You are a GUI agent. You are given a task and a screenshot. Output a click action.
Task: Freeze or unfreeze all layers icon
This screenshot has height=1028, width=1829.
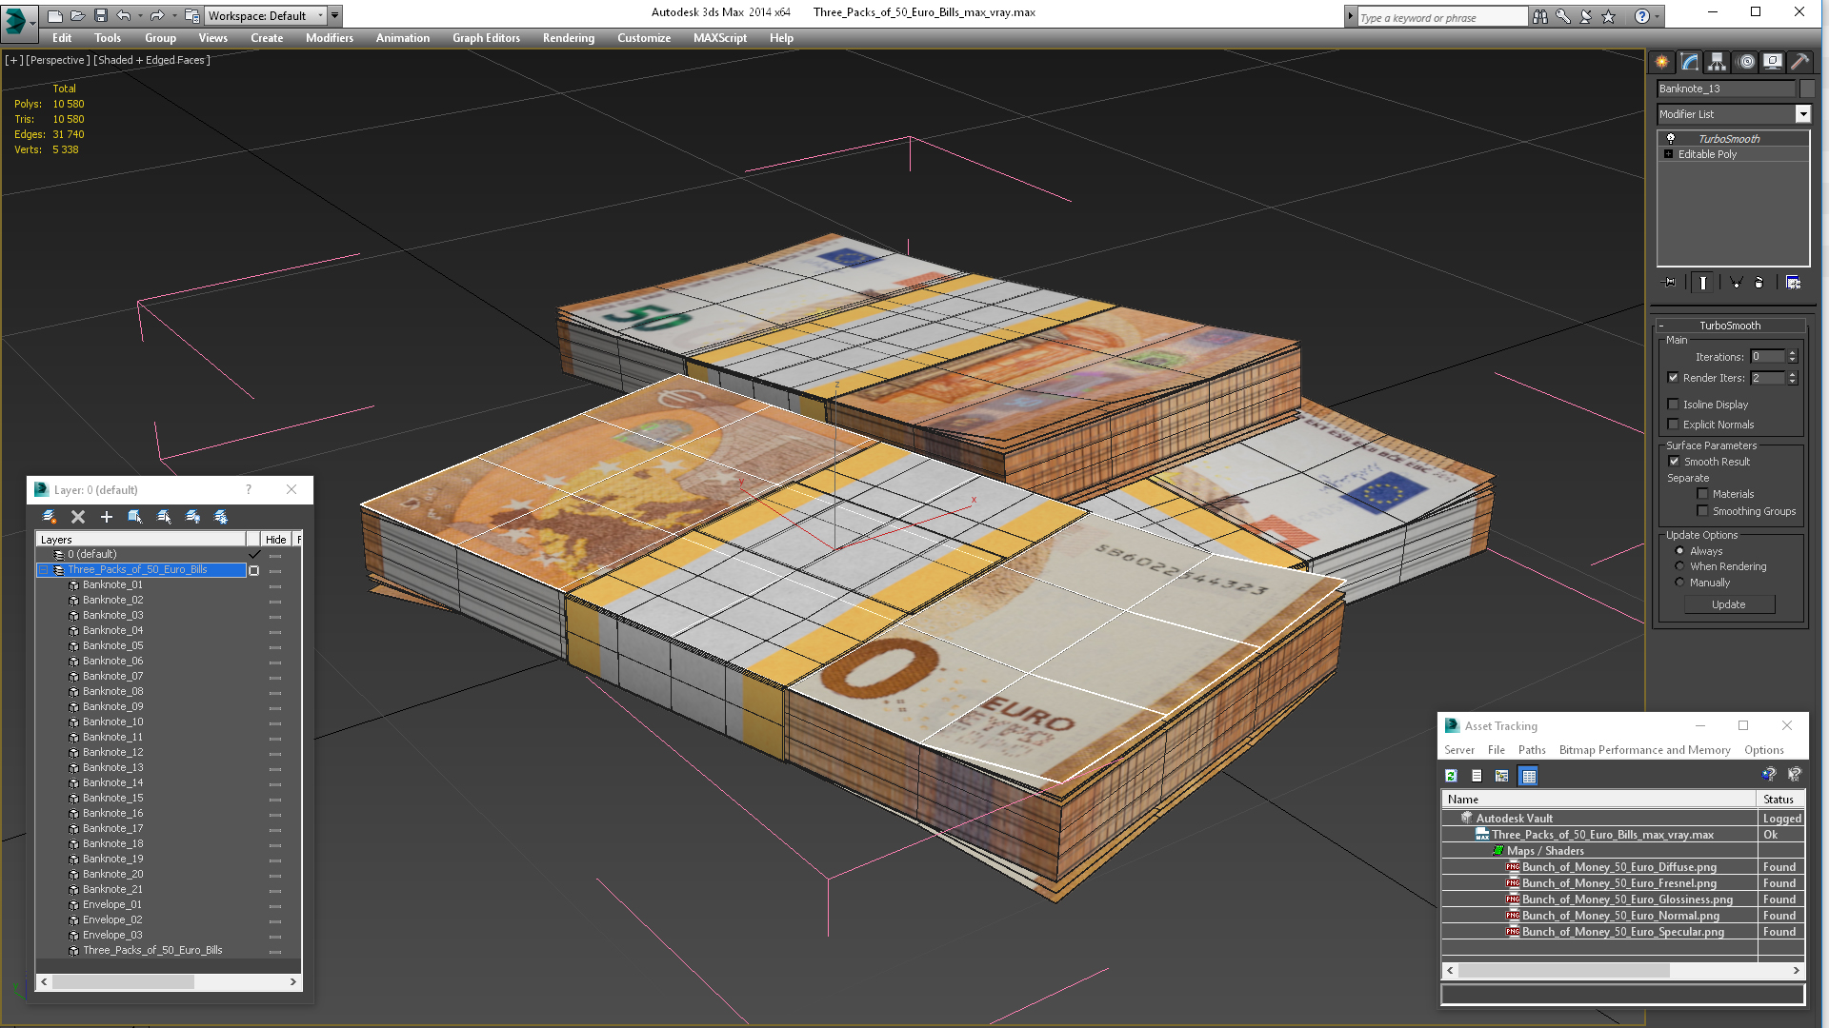(x=221, y=517)
